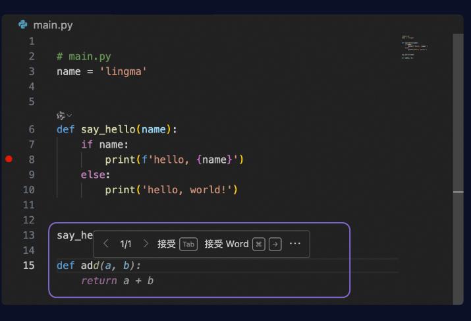Click the code minimap preview
The height and width of the screenshot is (321, 471).
click(x=414, y=47)
